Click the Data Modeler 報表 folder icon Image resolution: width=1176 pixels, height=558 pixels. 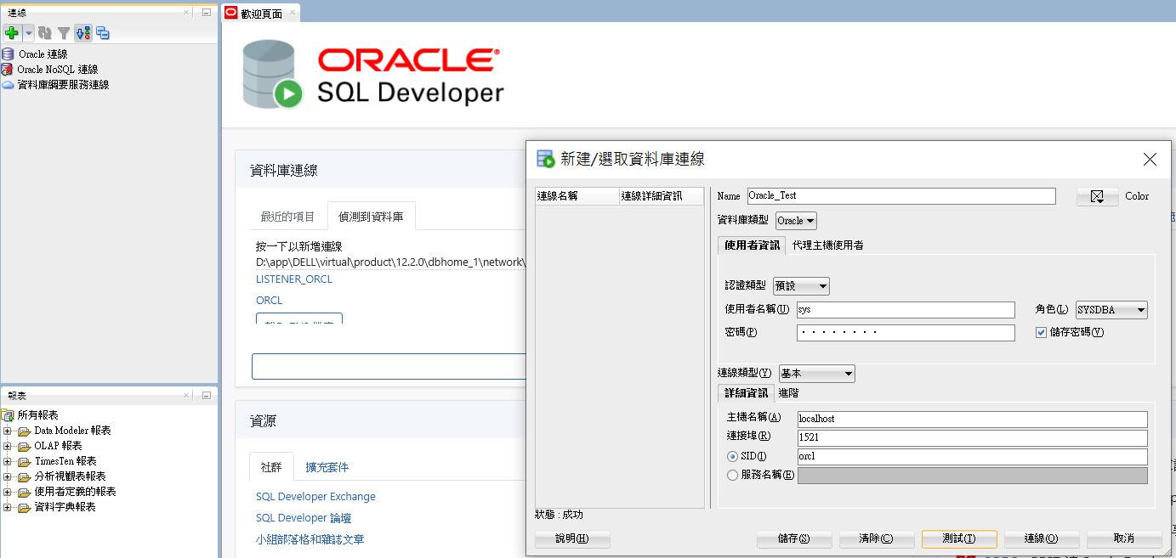coord(24,431)
